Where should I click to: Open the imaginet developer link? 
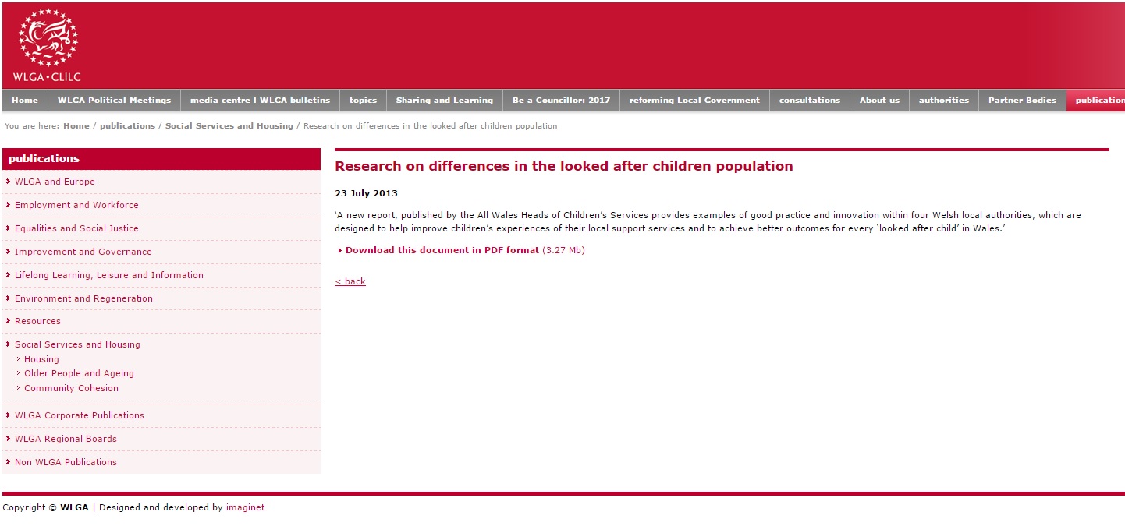(245, 507)
